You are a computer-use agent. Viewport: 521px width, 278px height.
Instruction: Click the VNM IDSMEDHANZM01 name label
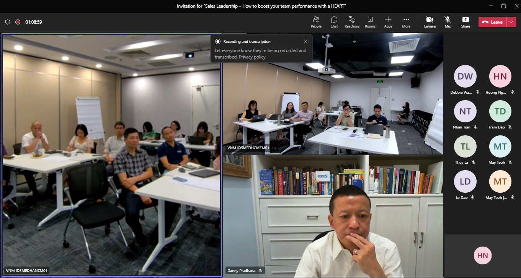27,270
